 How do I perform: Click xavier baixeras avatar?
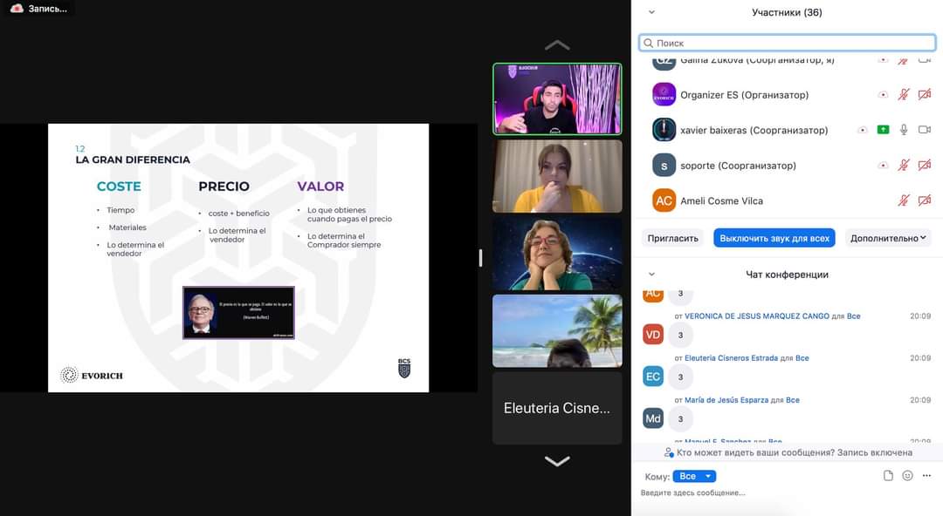(x=664, y=130)
